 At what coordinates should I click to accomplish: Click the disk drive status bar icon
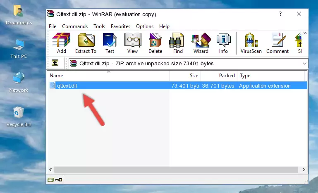(x=51, y=180)
